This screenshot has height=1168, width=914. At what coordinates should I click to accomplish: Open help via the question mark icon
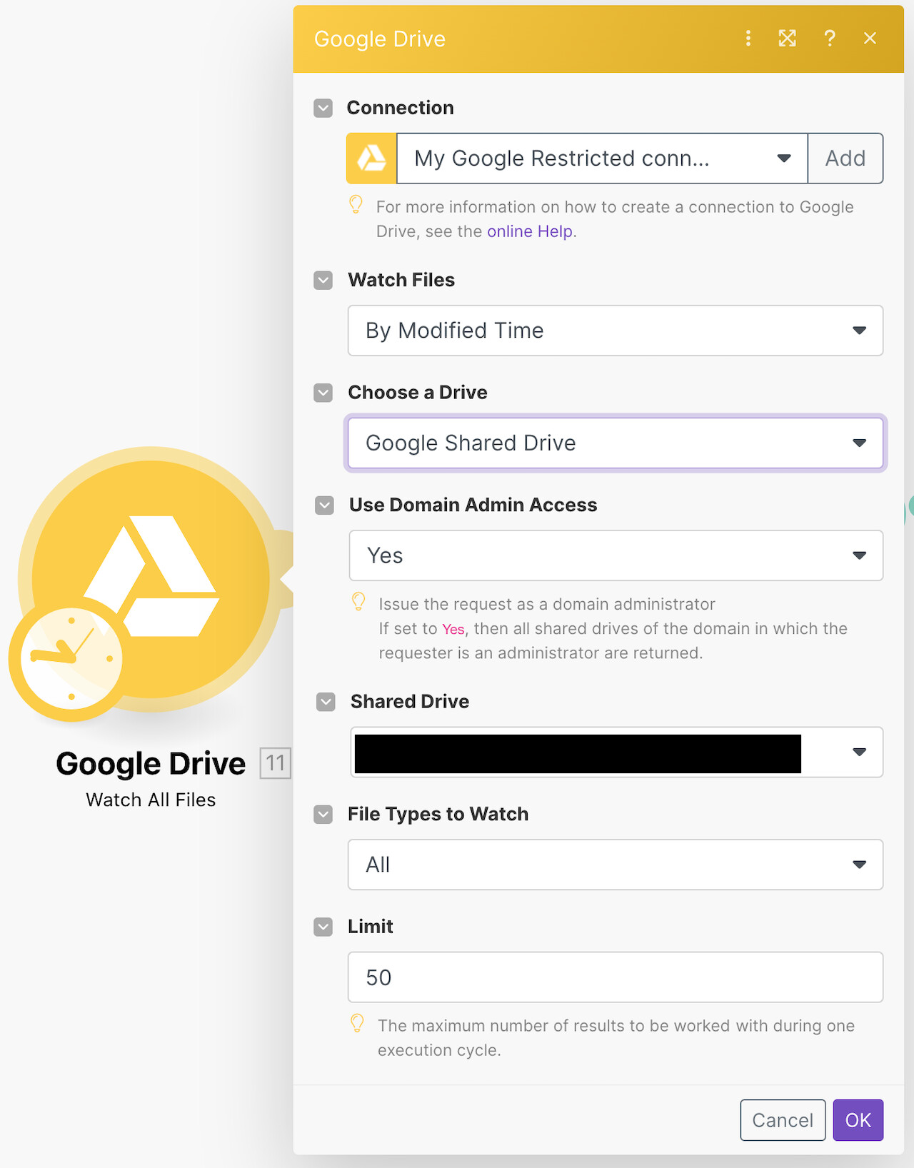(x=829, y=39)
